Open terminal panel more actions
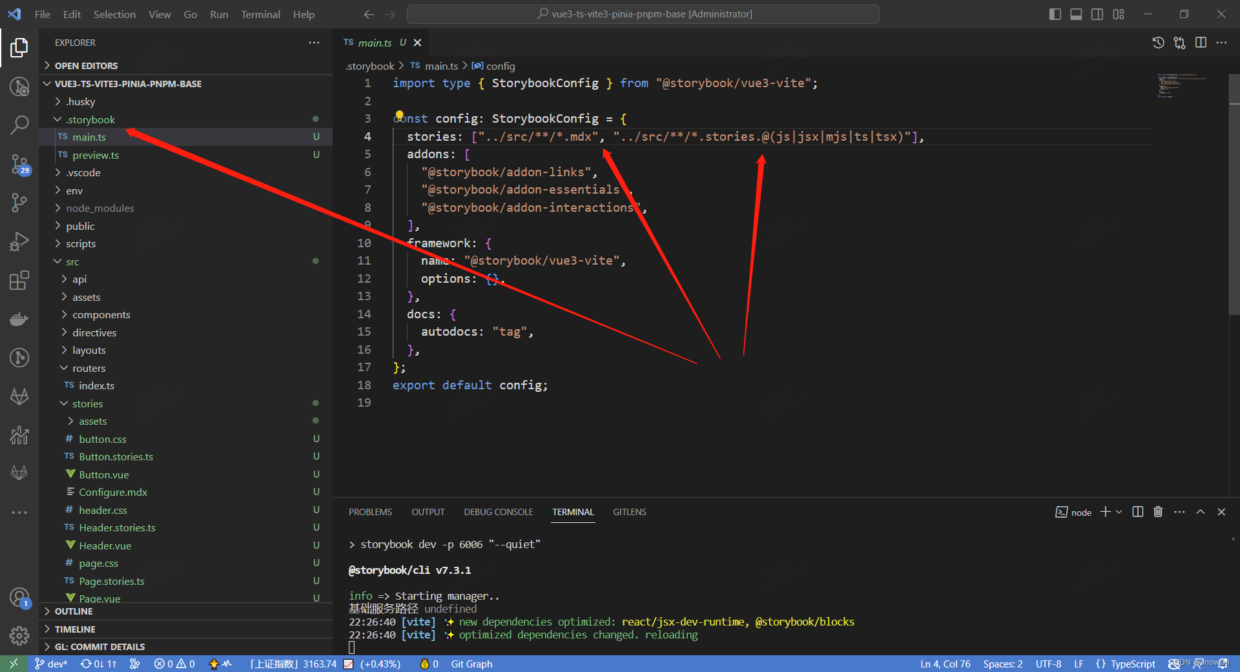The width and height of the screenshot is (1240, 672). 1179,512
